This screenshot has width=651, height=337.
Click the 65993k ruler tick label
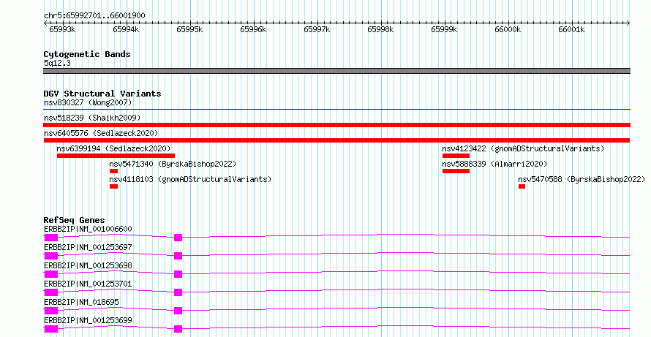tap(62, 29)
